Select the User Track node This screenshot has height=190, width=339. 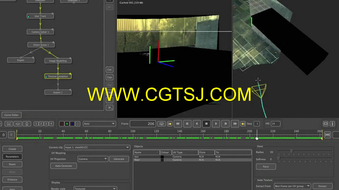(40, 16)
